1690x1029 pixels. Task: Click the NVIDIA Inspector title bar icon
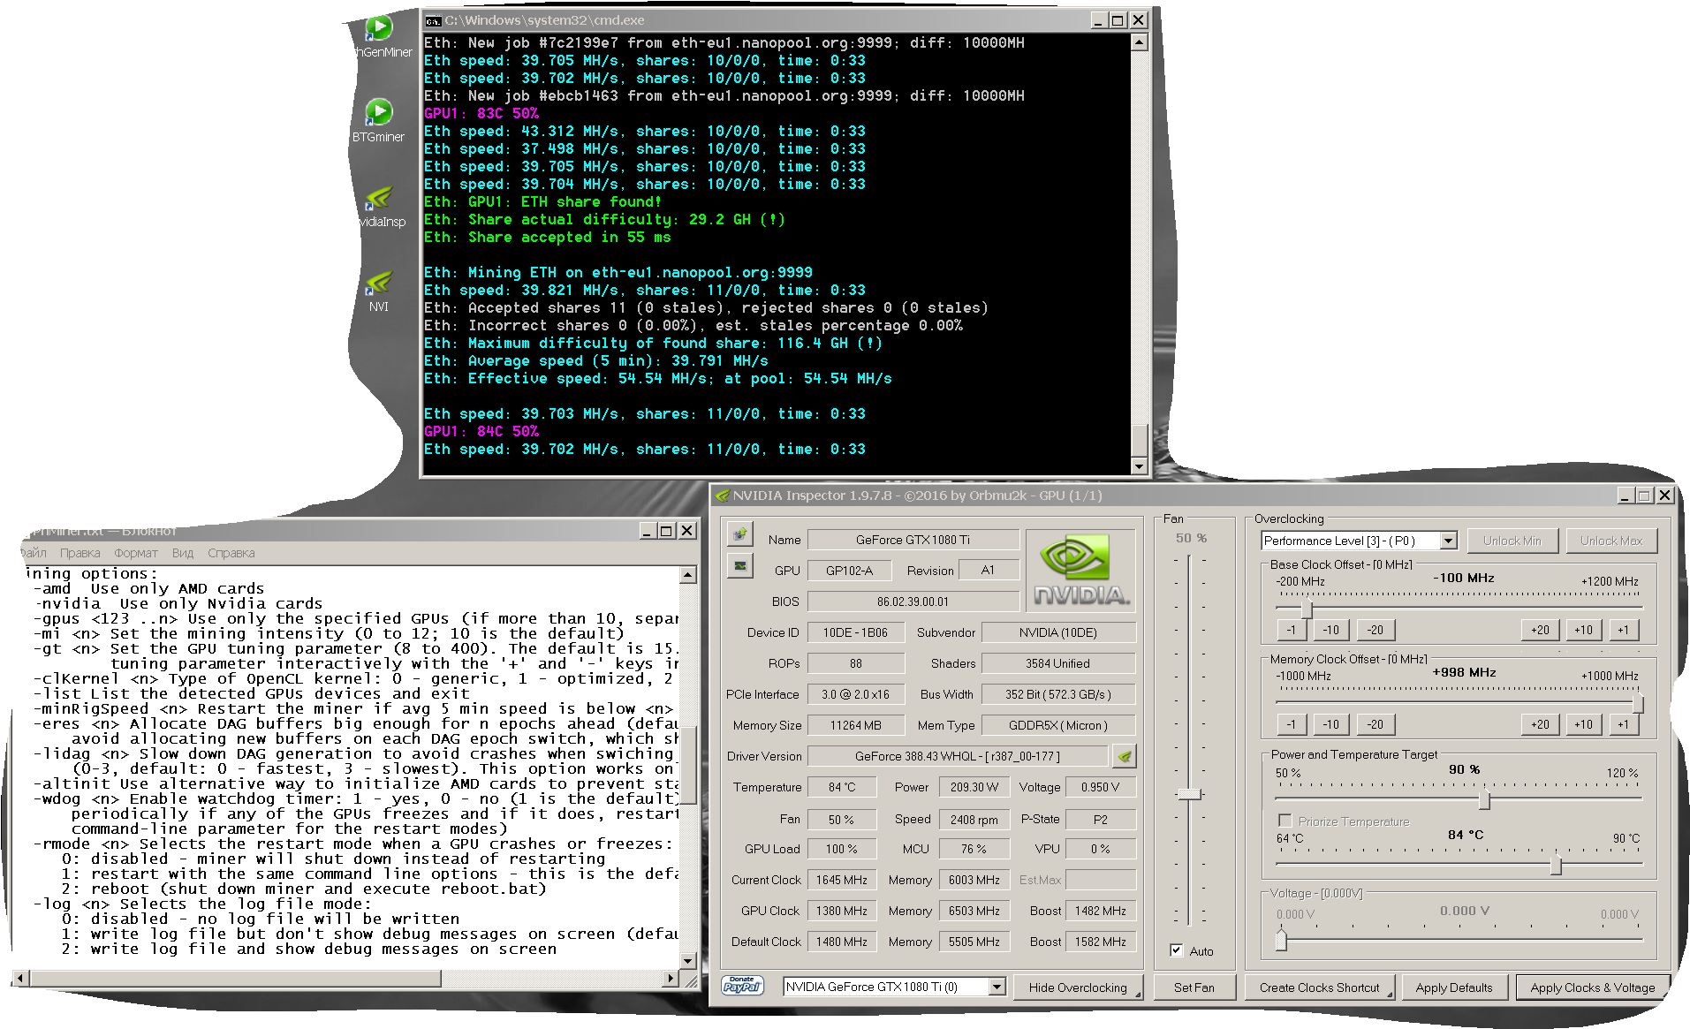click(x=722, y=496)
